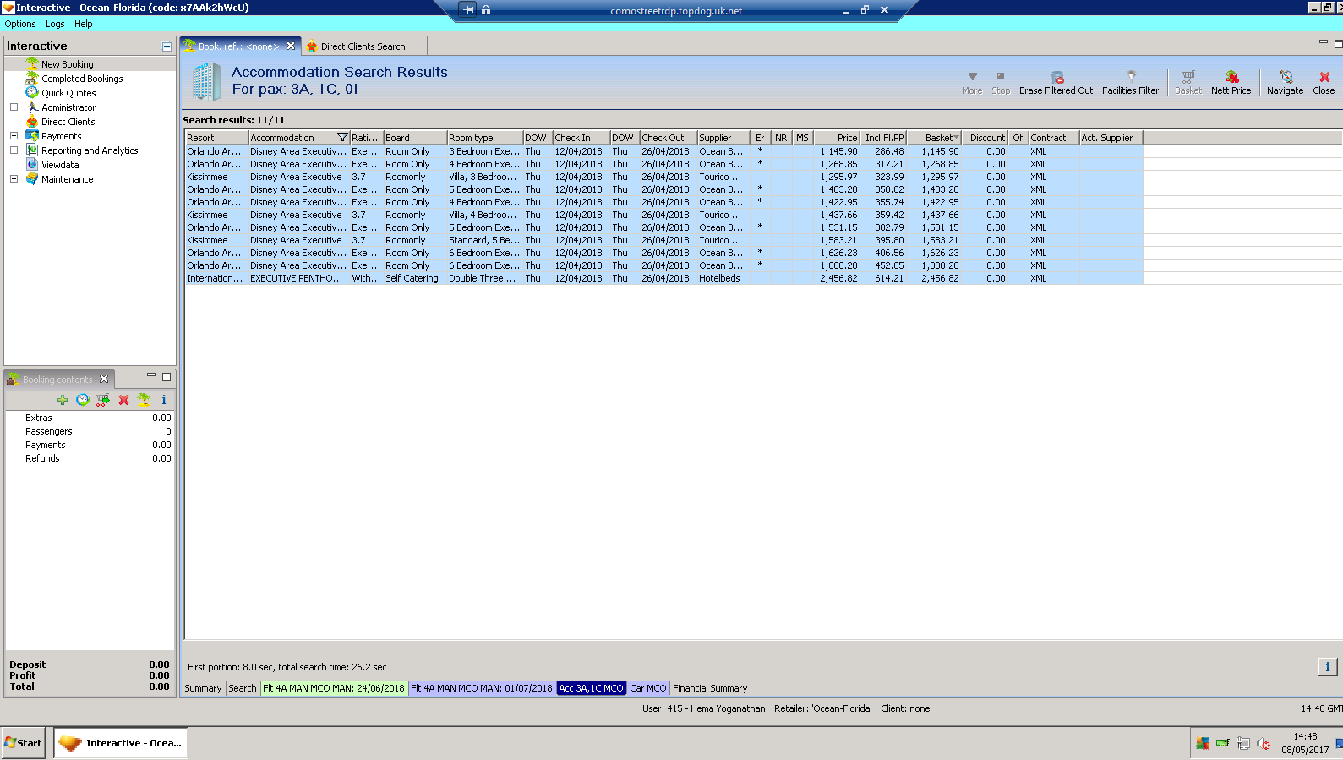
Task: Select Completed Bookings in the tree
Action: [82, 79]
